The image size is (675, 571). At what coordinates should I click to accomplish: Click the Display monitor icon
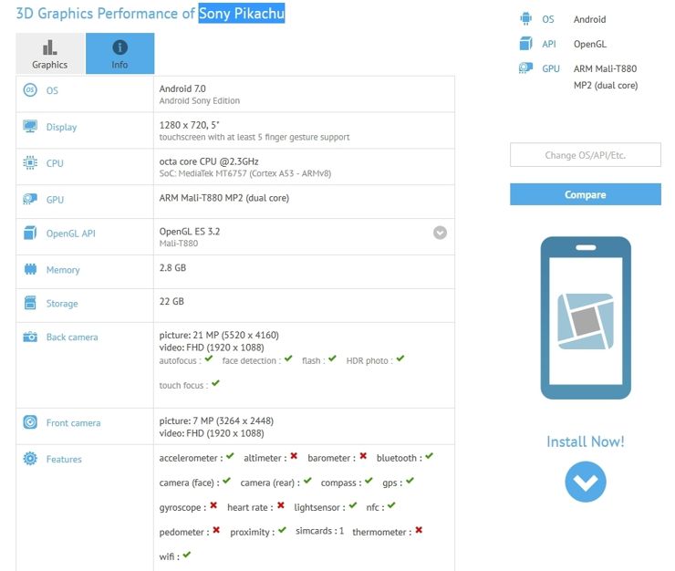coord(30,127)
